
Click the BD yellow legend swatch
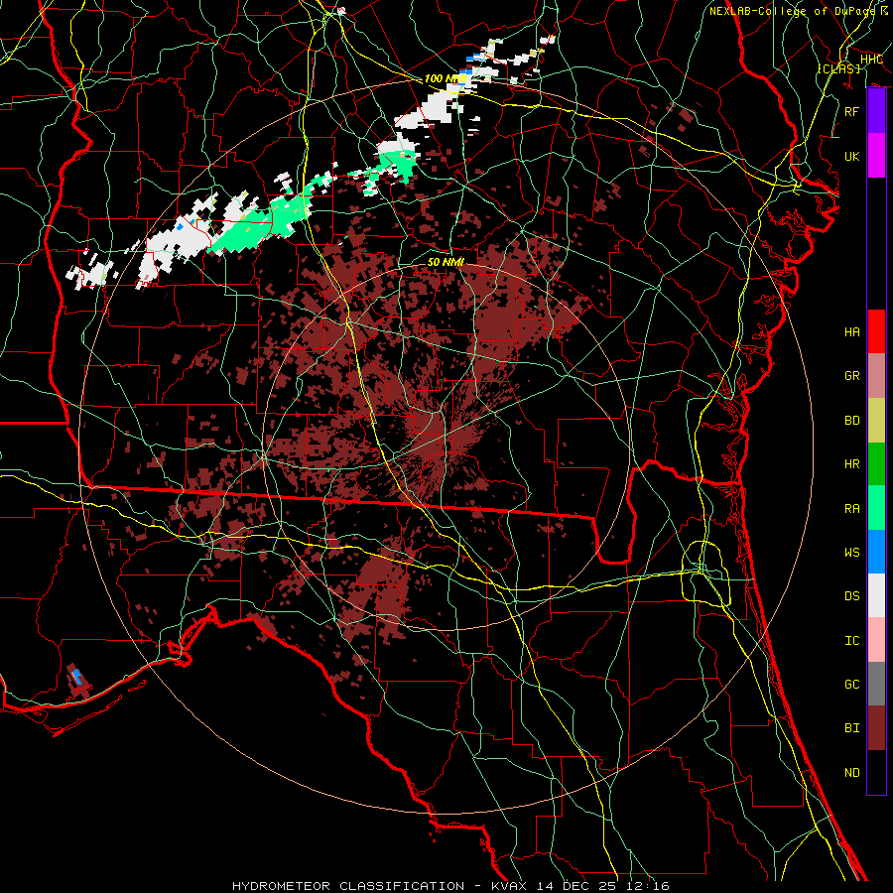876,420
